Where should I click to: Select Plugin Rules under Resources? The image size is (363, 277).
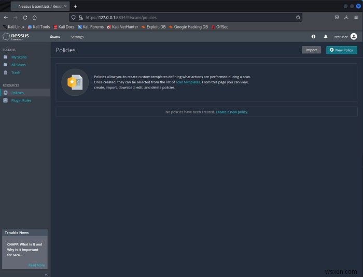21,100
